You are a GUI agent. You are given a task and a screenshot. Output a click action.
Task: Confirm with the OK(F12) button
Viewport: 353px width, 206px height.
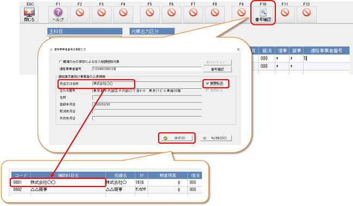coord(177,138)
